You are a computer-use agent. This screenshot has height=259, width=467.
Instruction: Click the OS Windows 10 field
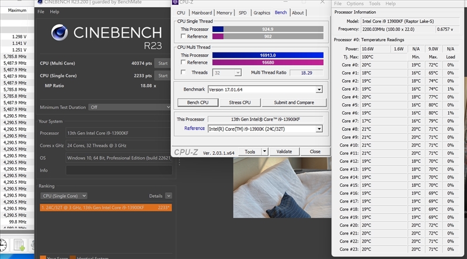click(119, 158)
